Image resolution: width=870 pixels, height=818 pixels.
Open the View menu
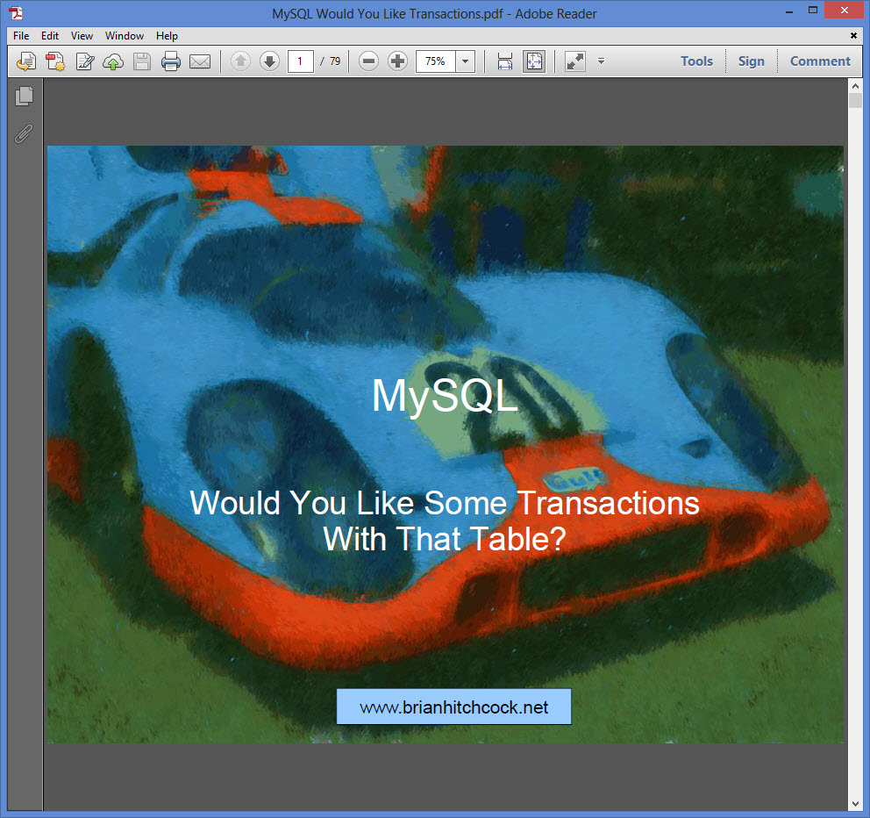[x=82, y=36]
